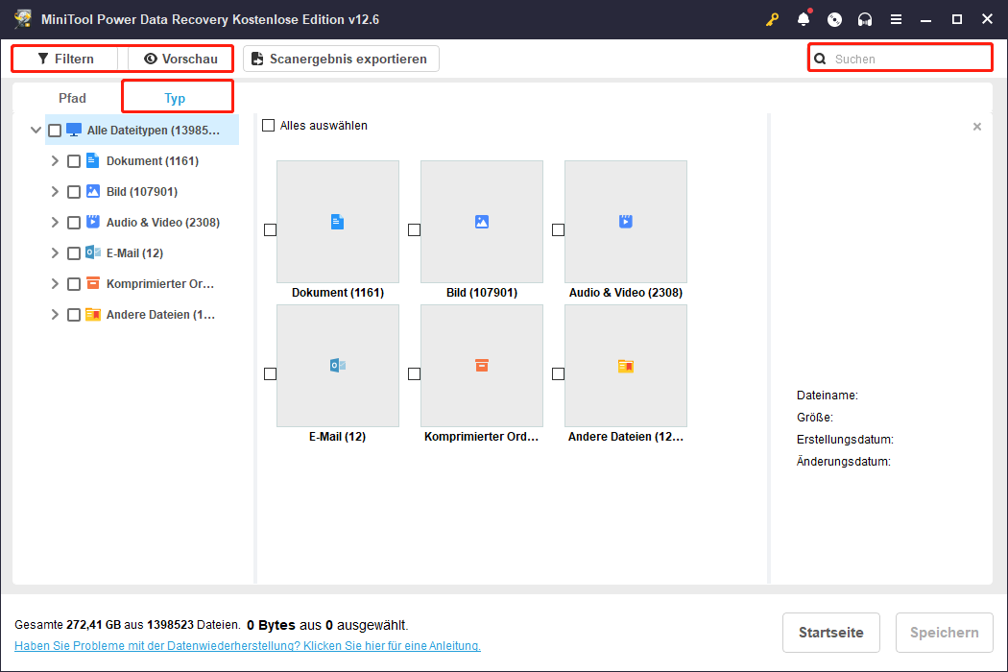Open the E-Mail category thumbnail
The height and width of the screenshot is (672, 1008).
(x=337, y=366)
